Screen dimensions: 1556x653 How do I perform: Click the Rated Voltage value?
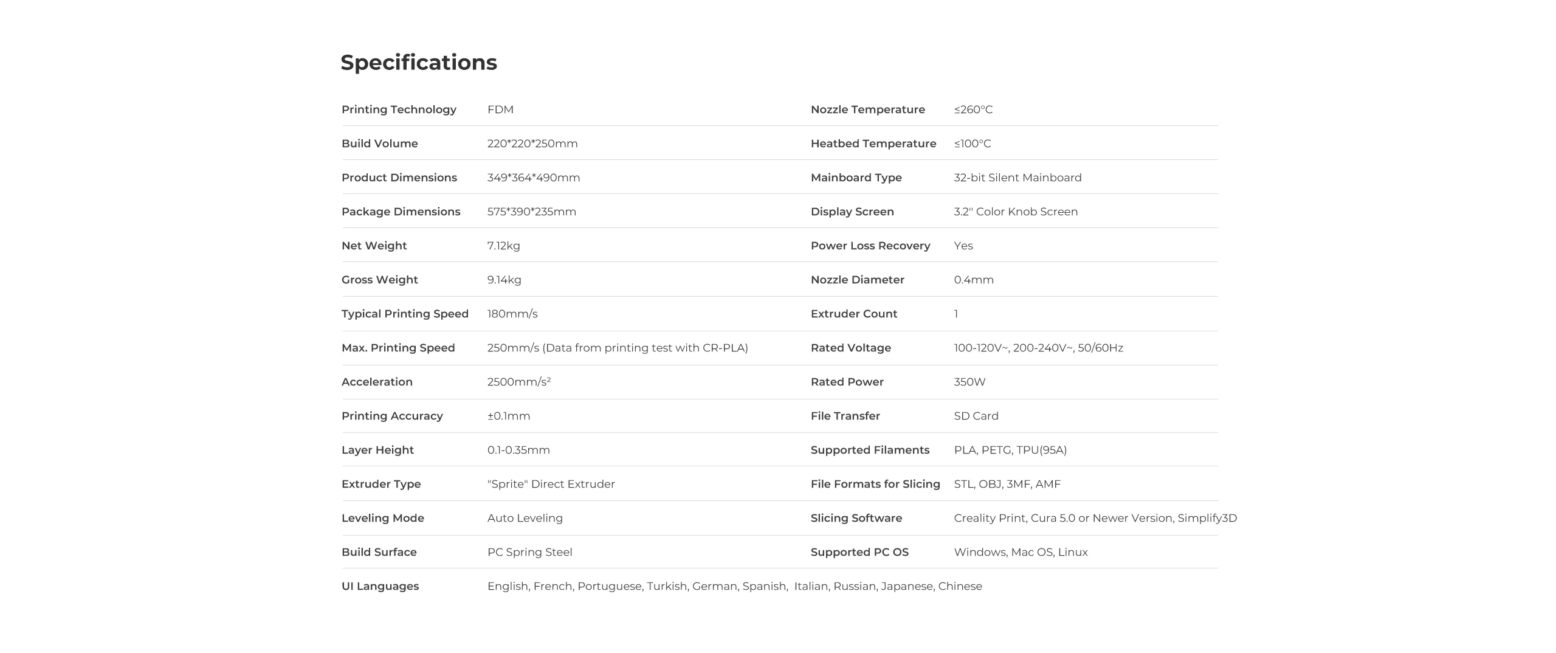pos(1038,348)
